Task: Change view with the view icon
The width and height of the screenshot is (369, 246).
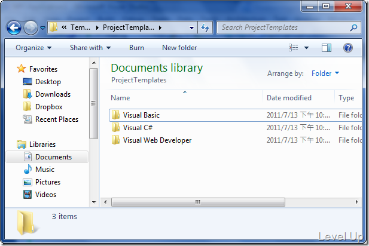Action: pos(294,48)
